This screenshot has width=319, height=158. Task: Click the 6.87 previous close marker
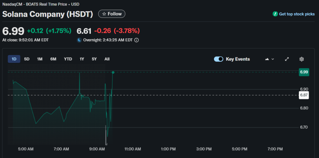[x=304, y=95]
